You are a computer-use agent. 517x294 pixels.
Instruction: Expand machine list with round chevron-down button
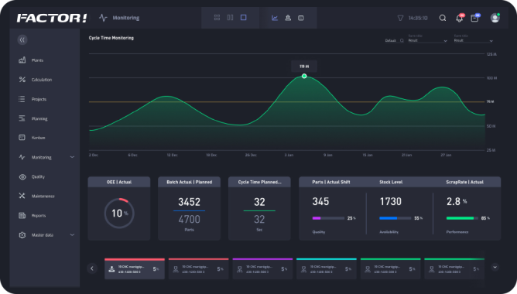[x=495, y=267]
